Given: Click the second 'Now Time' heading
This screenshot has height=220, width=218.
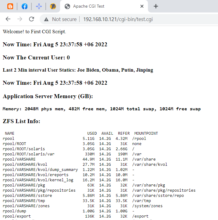Looking at the screenshot, I should pos(55,83).
